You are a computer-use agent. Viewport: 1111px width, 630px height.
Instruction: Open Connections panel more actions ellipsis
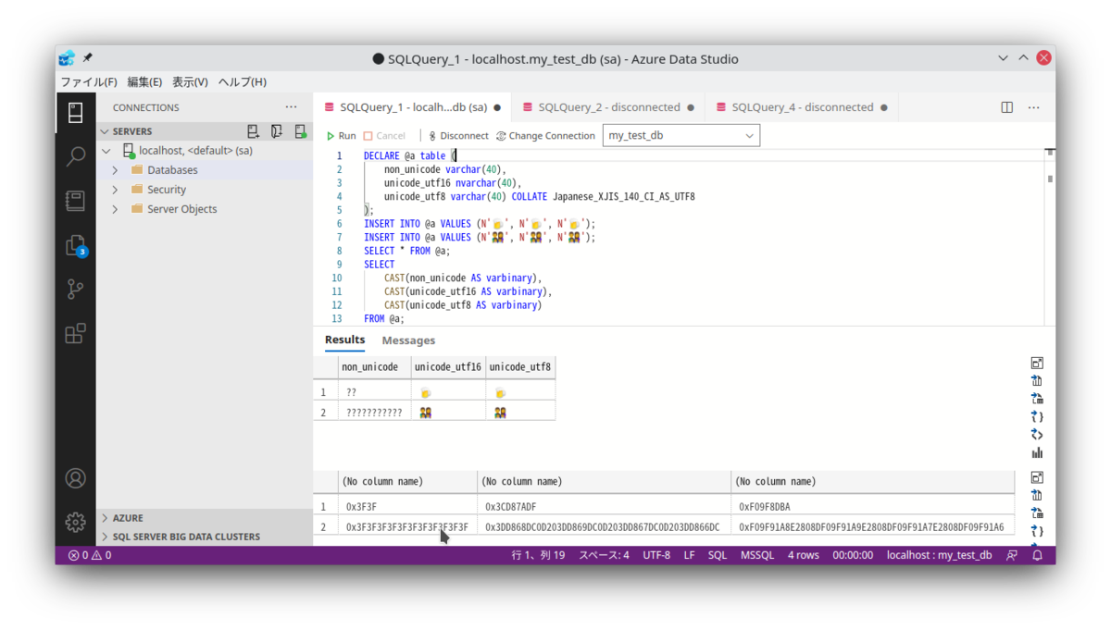point(292,107)
